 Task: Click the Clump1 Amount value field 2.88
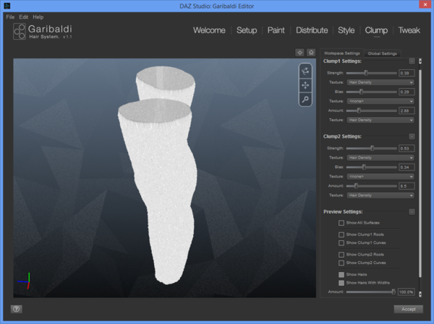click(x=407, y=110)
